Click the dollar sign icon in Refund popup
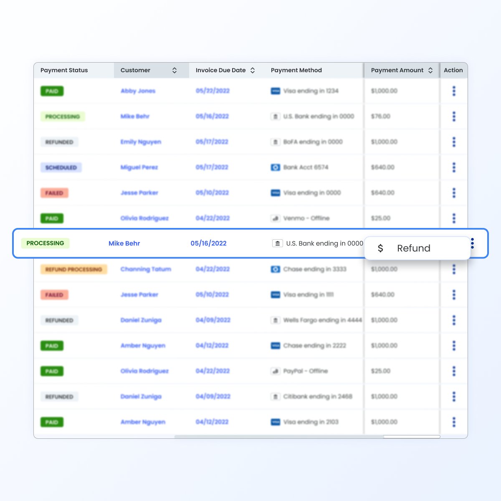Viewport: 501px width, 501px height. [380, 248]
